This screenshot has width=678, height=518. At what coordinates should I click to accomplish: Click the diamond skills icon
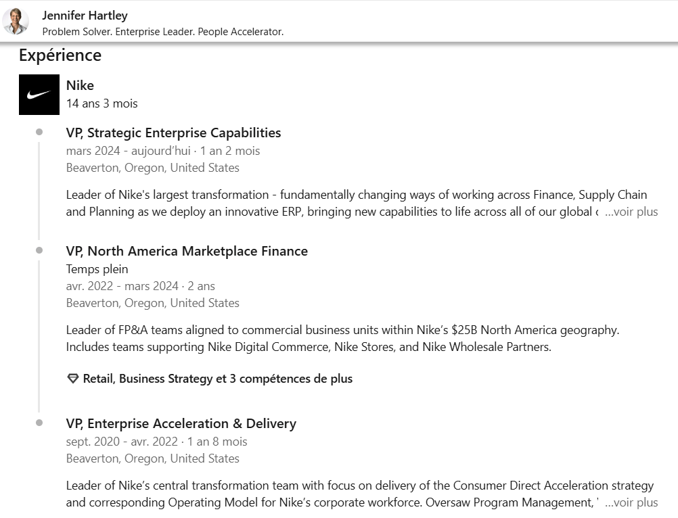pyautogui.click(x=73, y=379)
